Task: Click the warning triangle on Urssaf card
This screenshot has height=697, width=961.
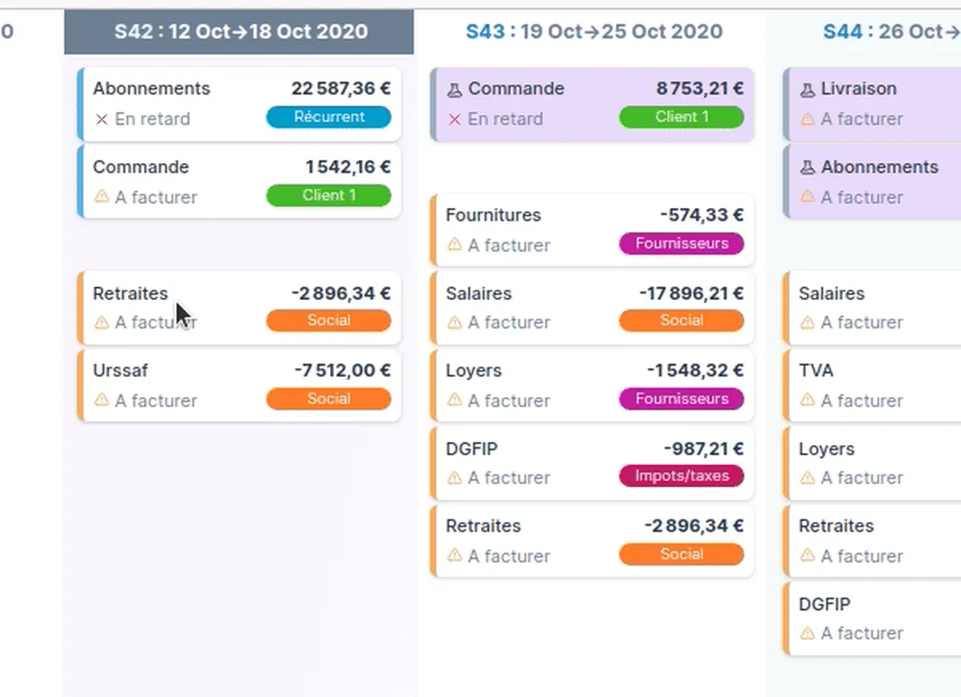Action: pyautogui.click(x=102, y=400)
